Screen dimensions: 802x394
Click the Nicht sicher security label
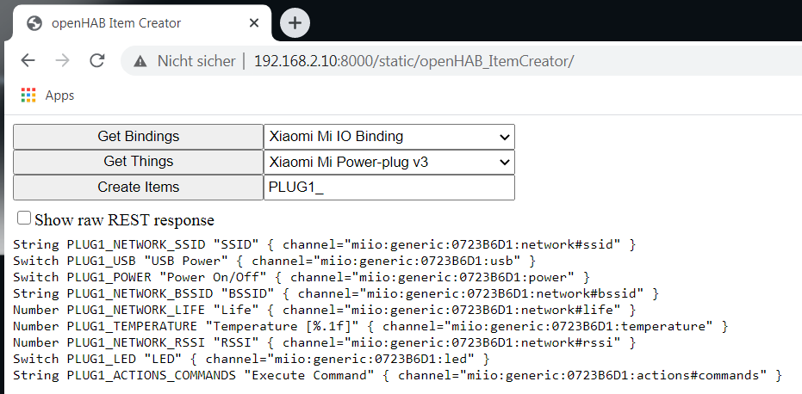click(x=196, y=61)
